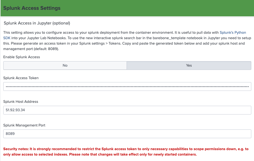Click the Splunk Access in Jupyter heading
Image resolution: width=254 pixels, height=161 pixels.
click(x=37, y=23)
